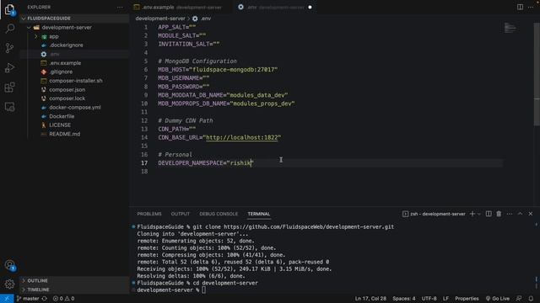Open the PROBLEMS panel tab
The width and height of the screenshot is (540, 303).
(x=149, y=214)
